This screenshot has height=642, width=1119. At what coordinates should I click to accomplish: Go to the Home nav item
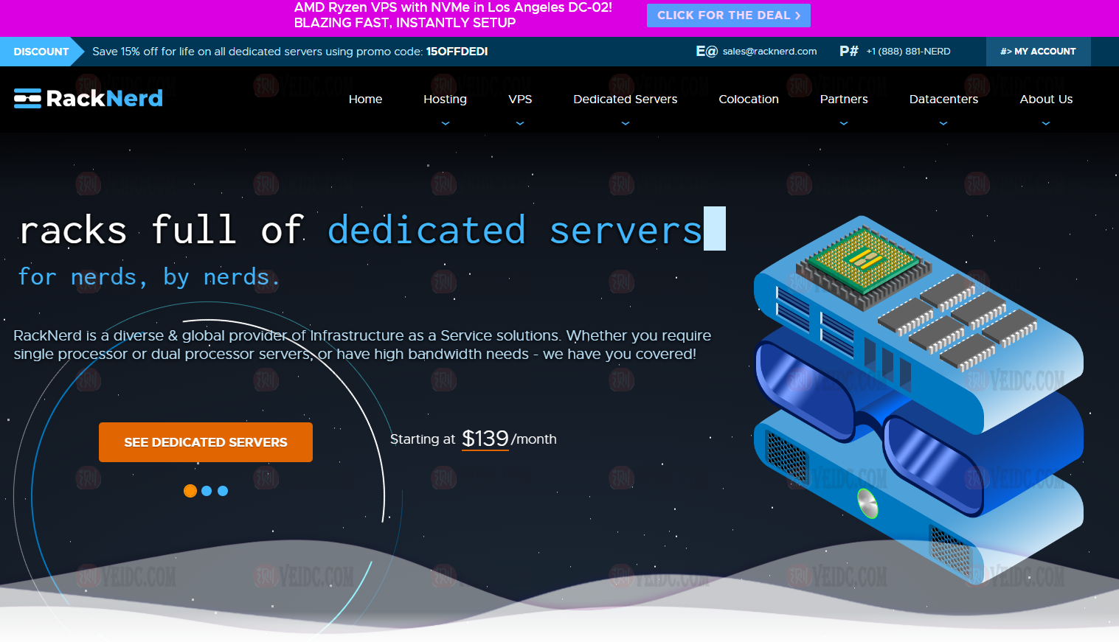pos(365,99)
